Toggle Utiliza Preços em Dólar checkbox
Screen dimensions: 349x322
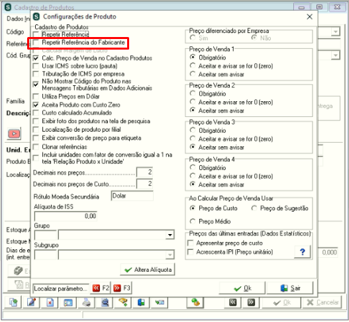(x=36, y=97)
